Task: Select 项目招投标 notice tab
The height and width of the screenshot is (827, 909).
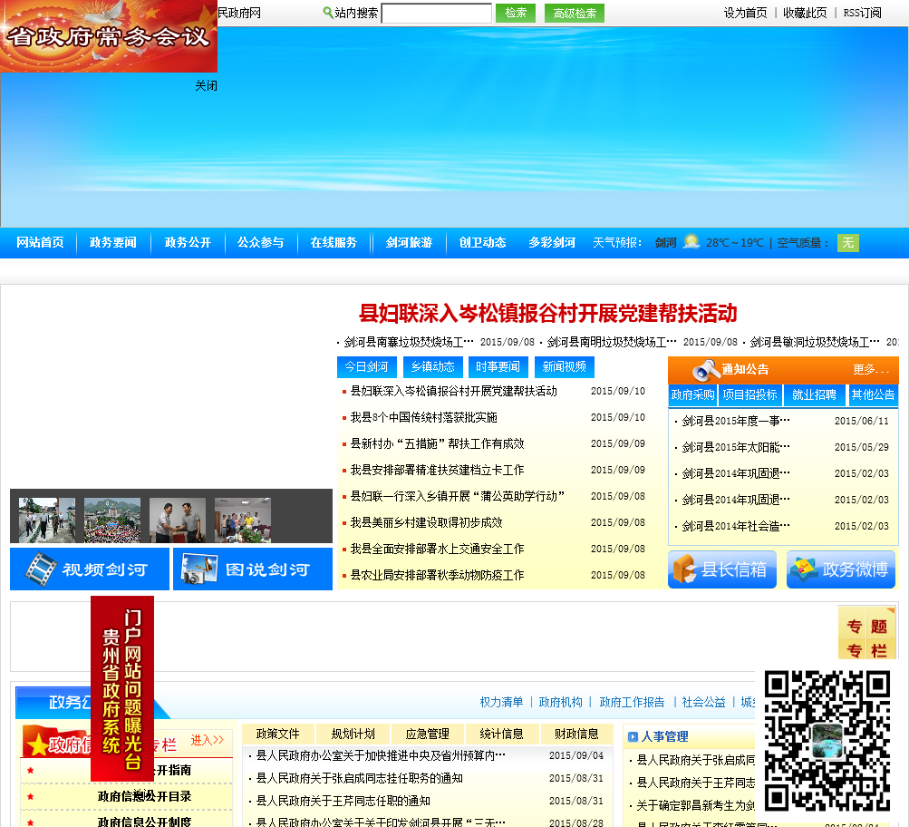Action: (749, 395)
